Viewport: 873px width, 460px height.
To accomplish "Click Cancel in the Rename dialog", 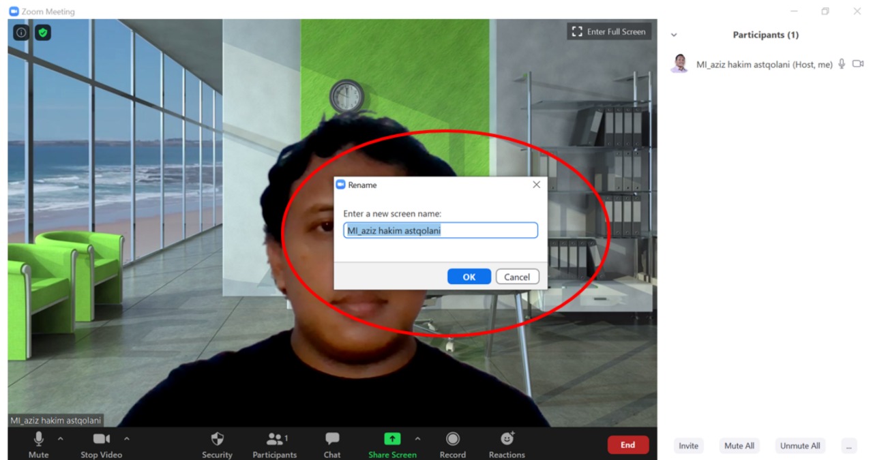I will [517, 277].
